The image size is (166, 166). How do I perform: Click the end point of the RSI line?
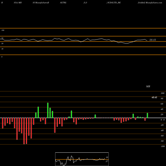coord(147,41)
